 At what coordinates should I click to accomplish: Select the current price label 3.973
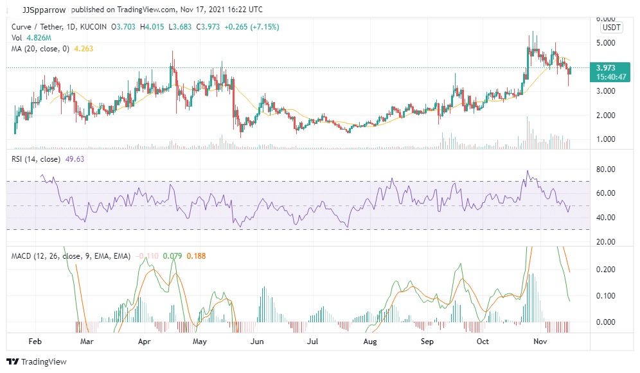pyautogui.click(x=606, y=68)
